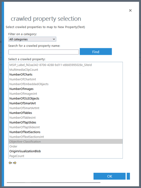Screen dimensions: 141x188
Task: Select the MultimediaClipCount entry
Action: point(66,70)
